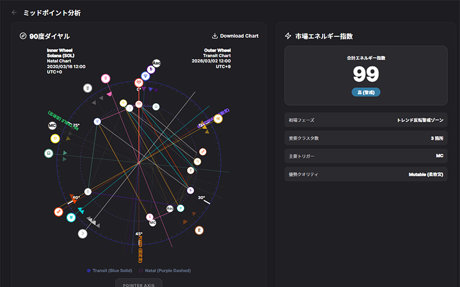The image size is (460, 287).
Task: Click the 高 (警戒) status badge
Action: tap(366, 92)
